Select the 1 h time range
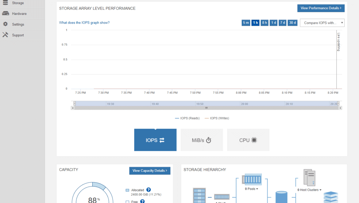 point(255,23)
